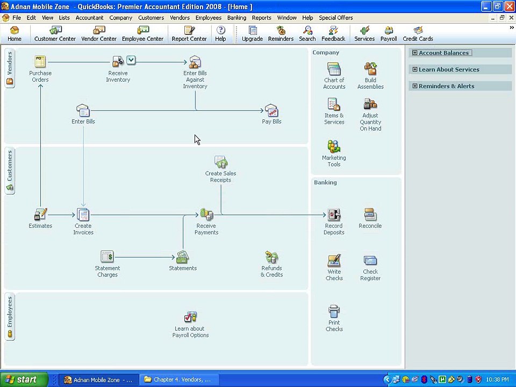Open the Vendor Center

pos(99,34)
